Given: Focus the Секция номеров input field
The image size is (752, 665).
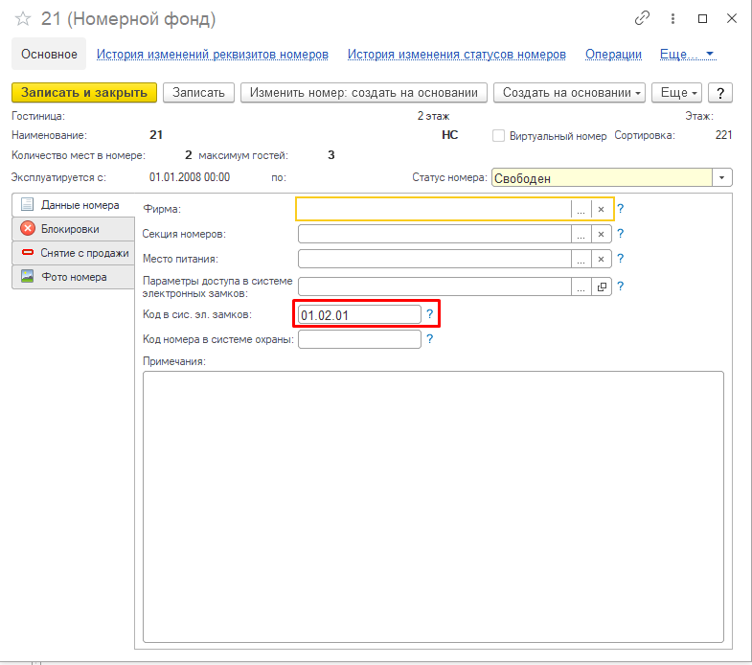Looking at the screenshot, I should (435, 234).
